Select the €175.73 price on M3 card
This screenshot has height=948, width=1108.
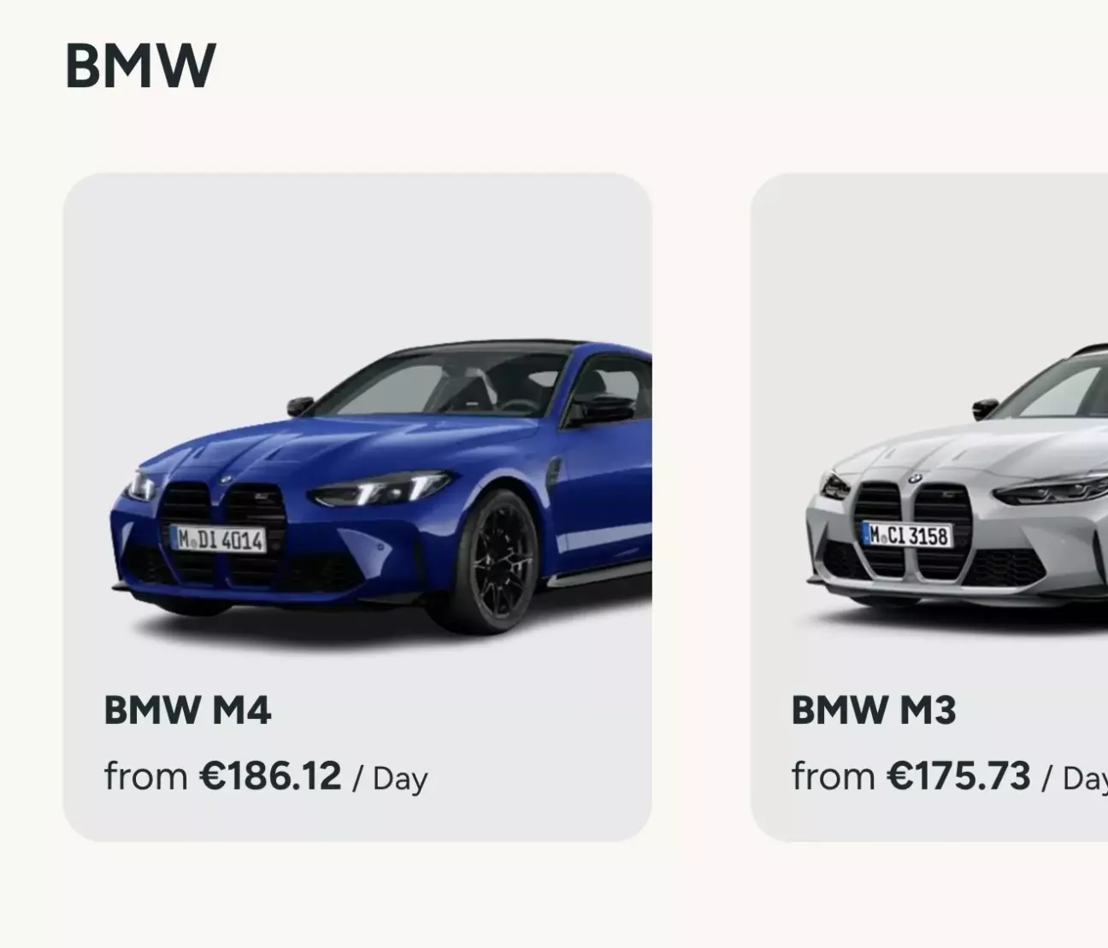tap(958, 776)
